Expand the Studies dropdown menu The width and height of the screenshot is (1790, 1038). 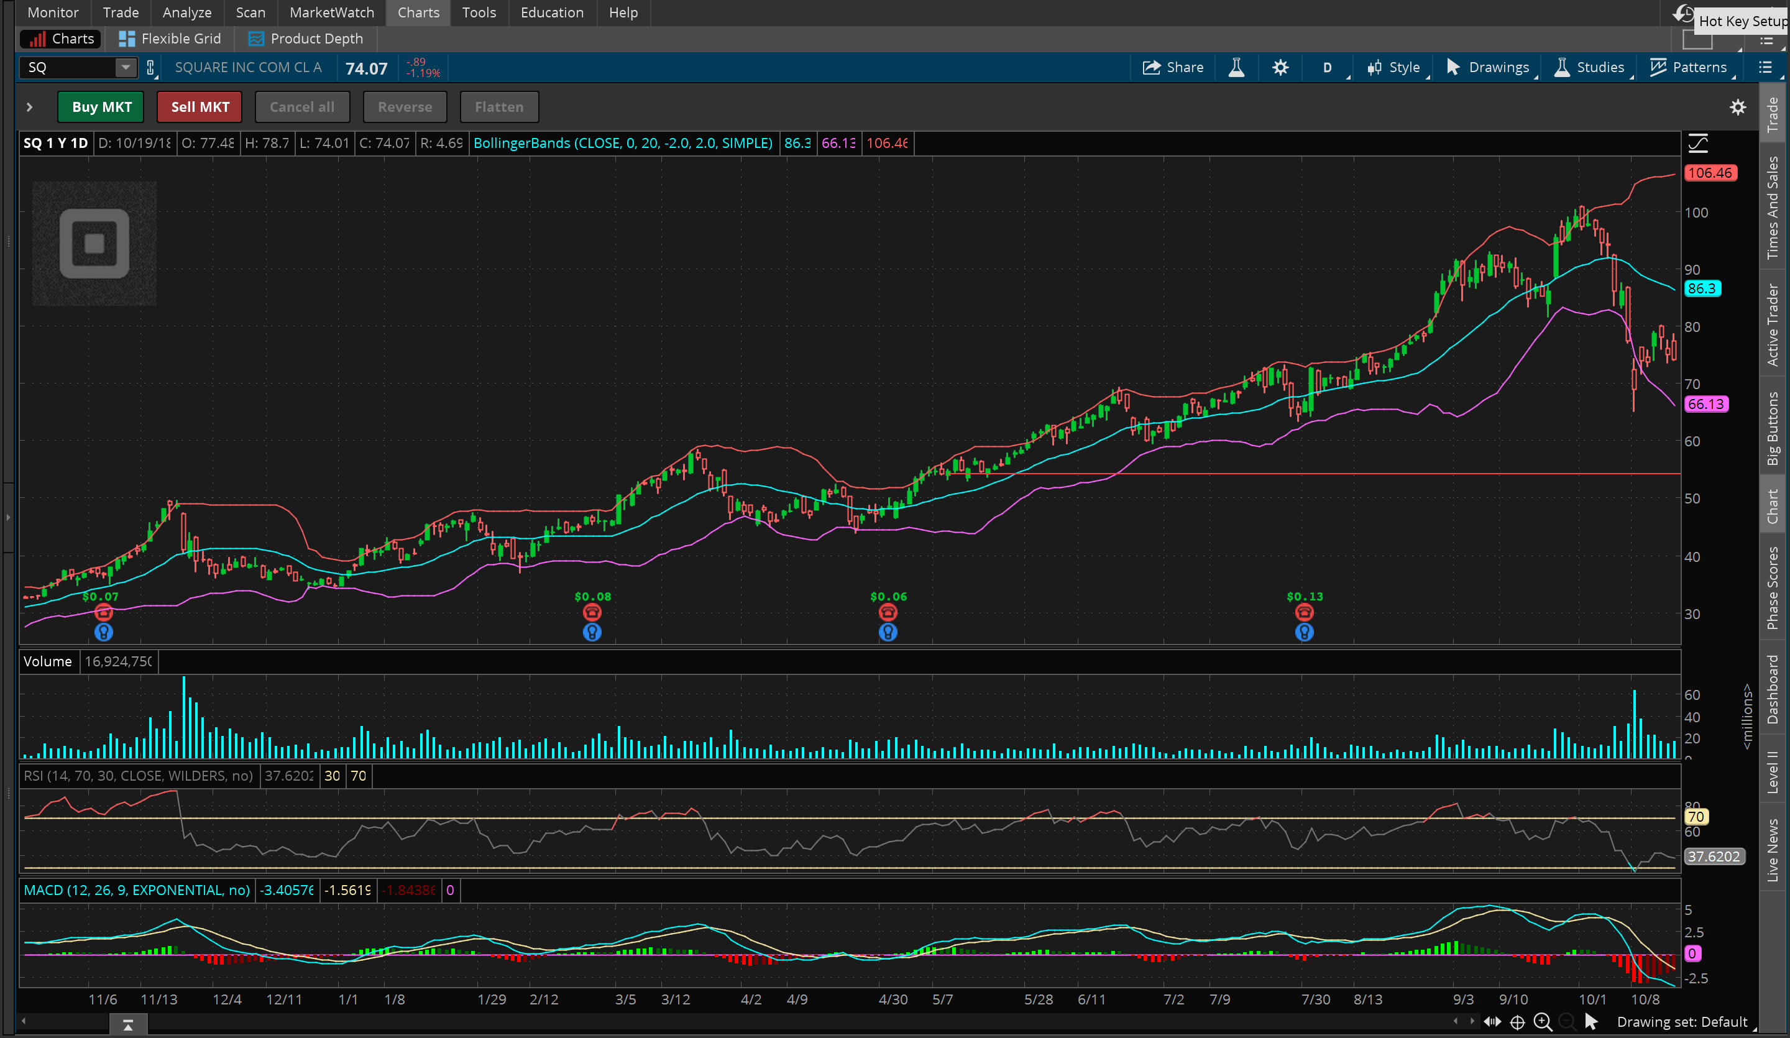[x=1590, y=68]
